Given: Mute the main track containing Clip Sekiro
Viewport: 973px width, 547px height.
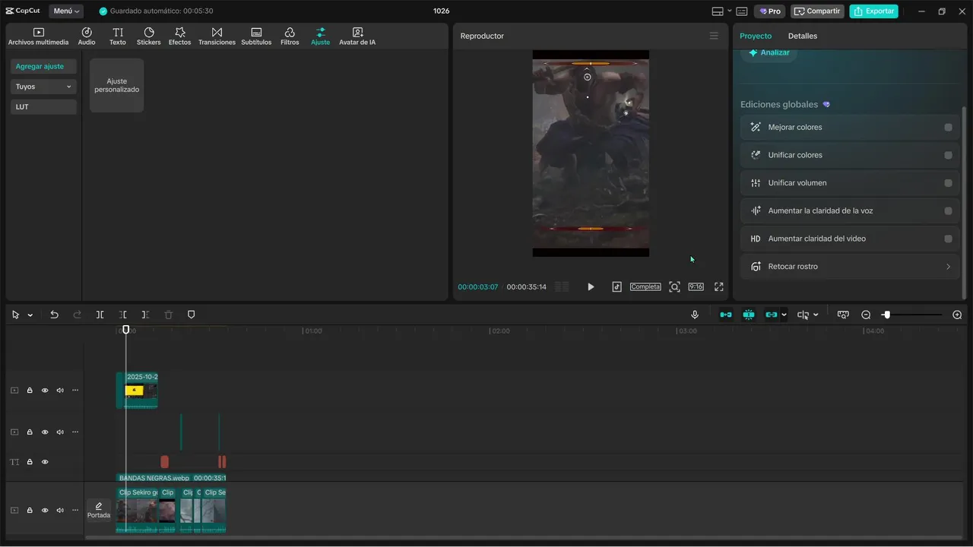Looking at the screenshot, I should (60, 511).
